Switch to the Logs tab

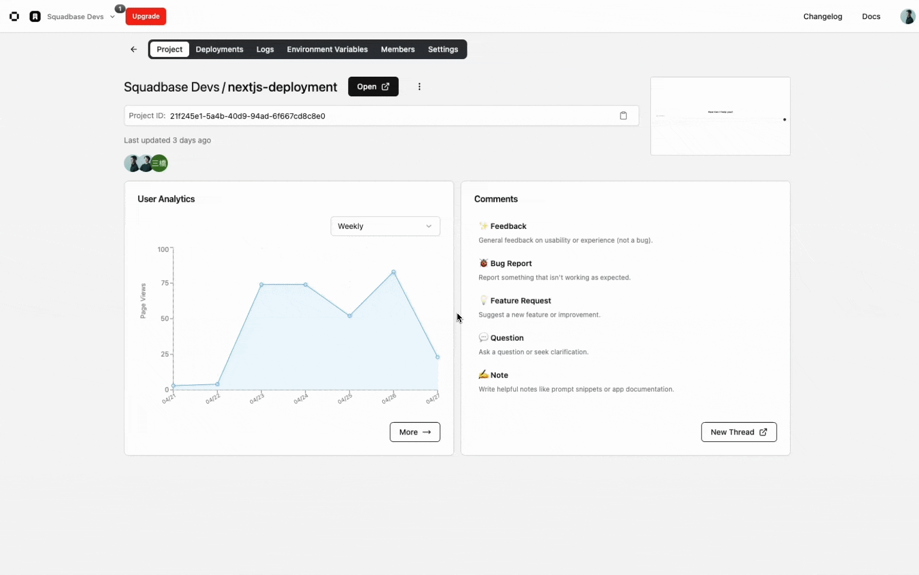pos(265,50)
